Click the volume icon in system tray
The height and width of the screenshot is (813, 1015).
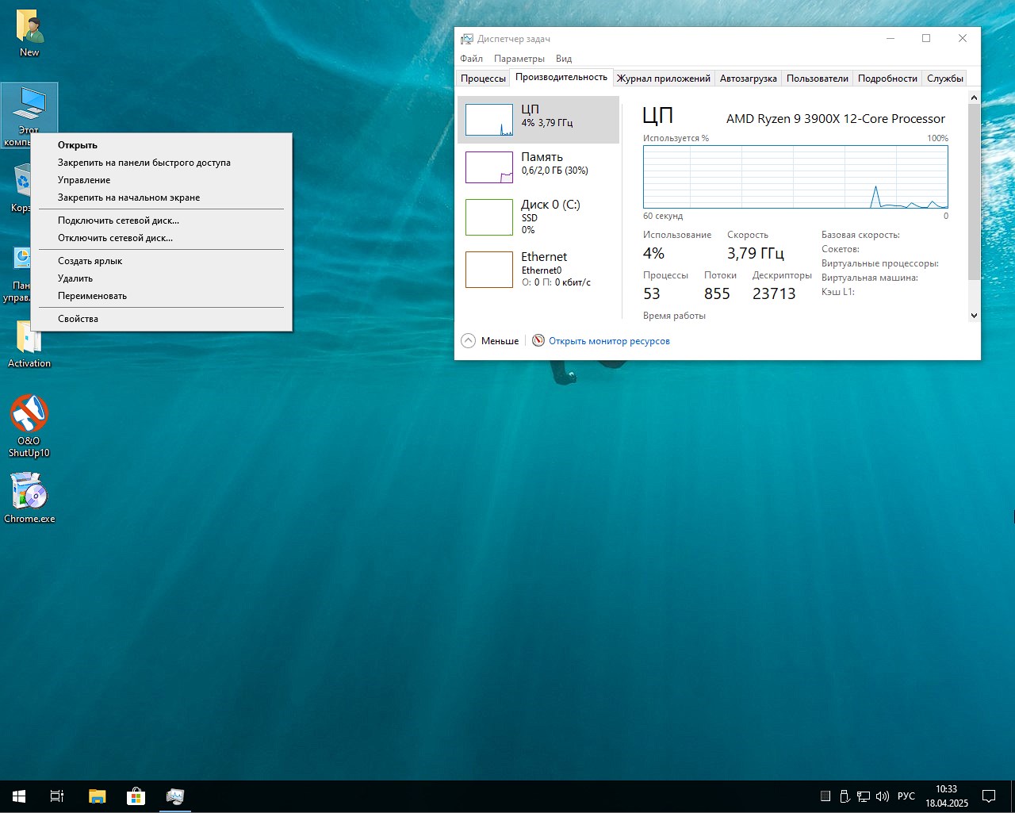(x=882, y=796)
